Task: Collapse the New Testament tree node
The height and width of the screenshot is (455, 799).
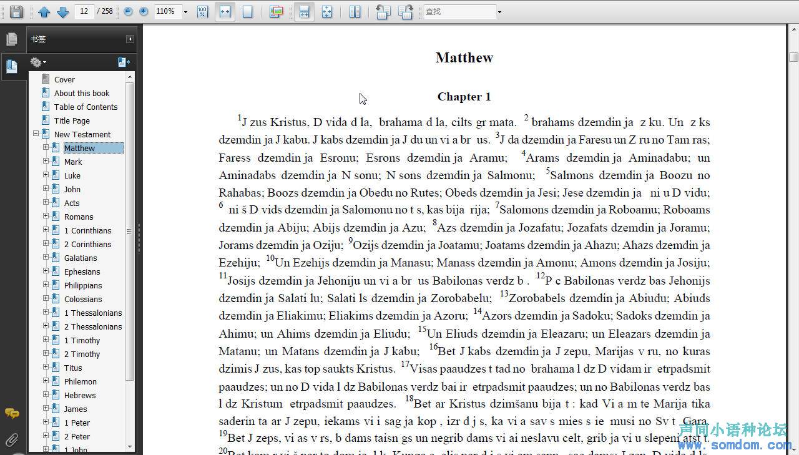Action: coord(36,134)
